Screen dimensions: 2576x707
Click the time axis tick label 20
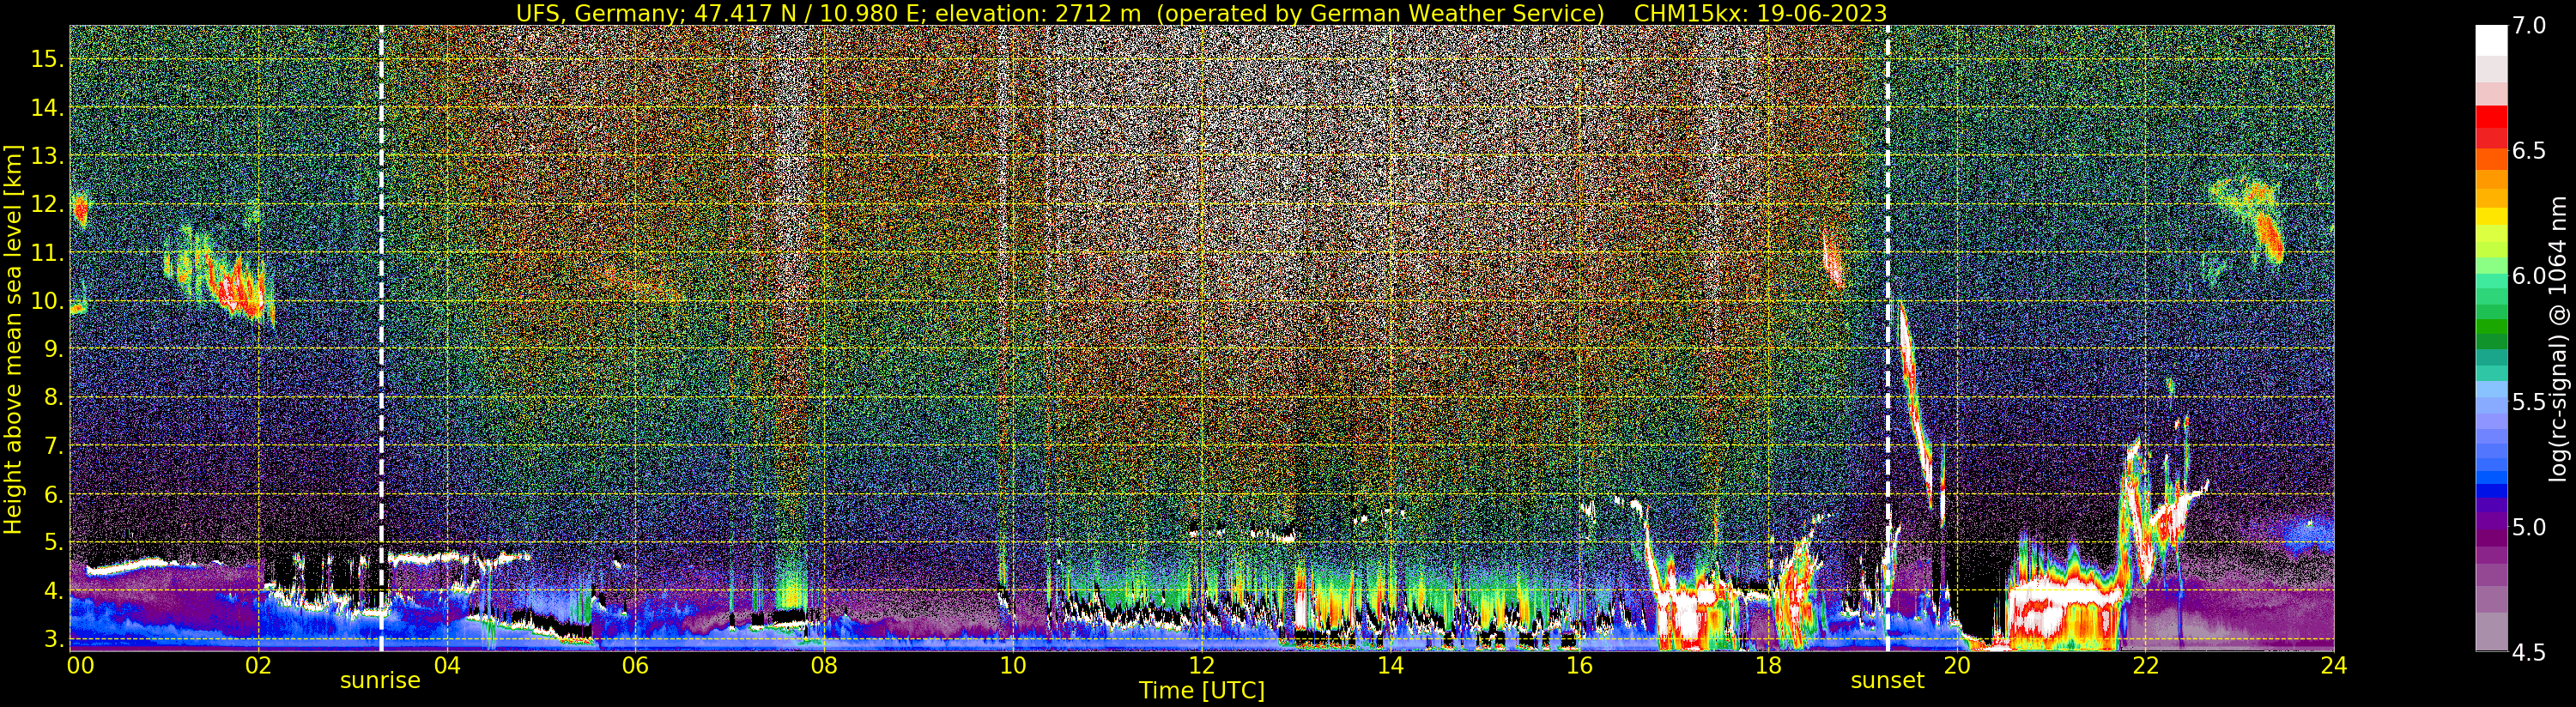1957,666
